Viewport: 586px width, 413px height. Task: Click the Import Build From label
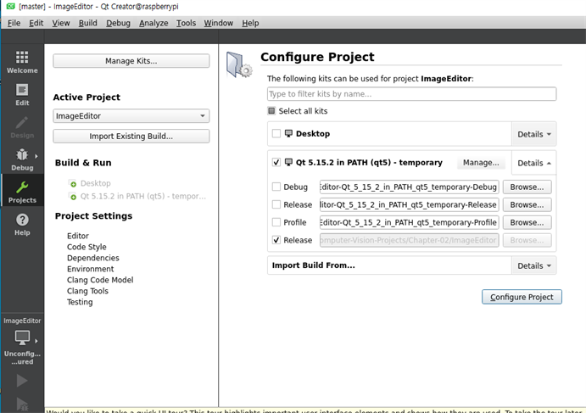[314, 265]
